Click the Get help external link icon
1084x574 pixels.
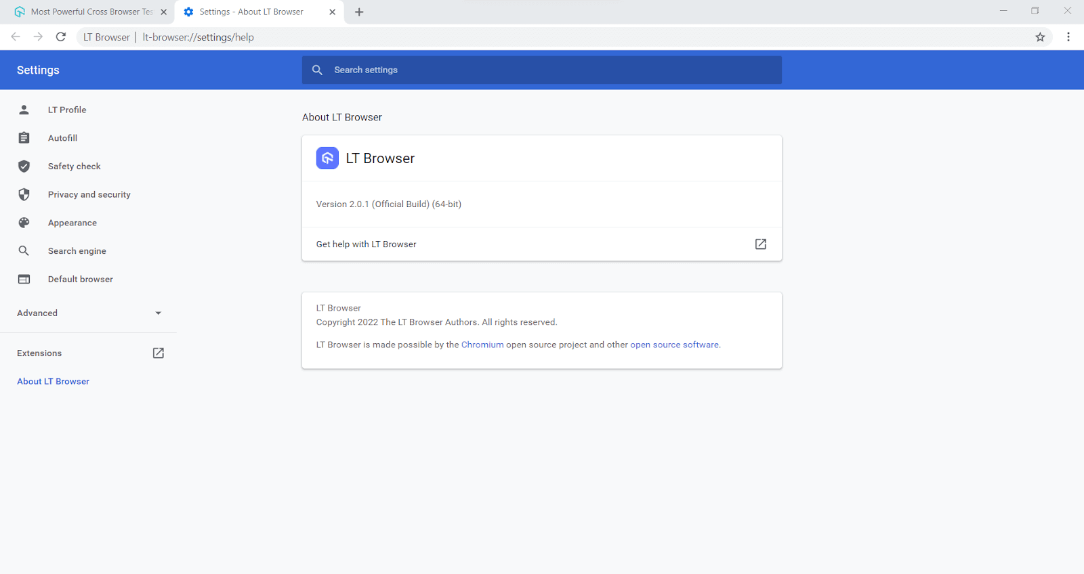tap(761, 244)
